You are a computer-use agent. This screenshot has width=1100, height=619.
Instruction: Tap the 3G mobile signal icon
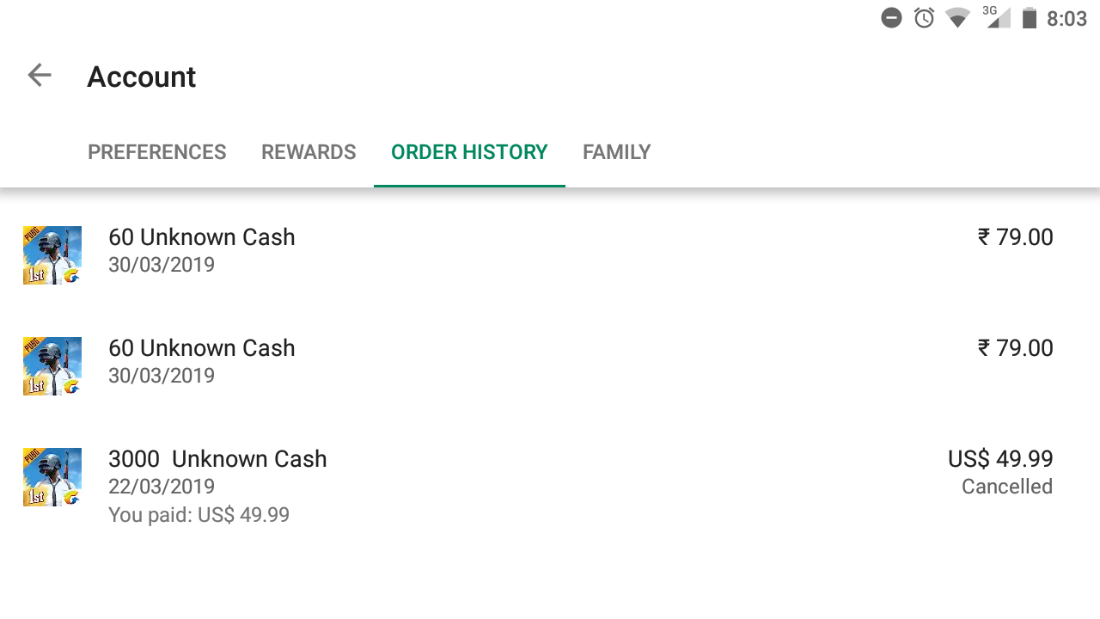[x=996, y=17]
